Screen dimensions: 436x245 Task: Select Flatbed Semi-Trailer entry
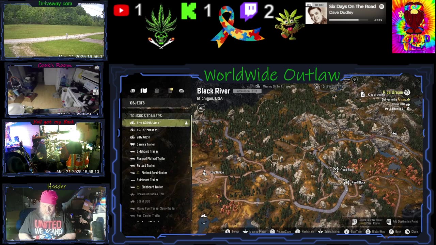156,173
